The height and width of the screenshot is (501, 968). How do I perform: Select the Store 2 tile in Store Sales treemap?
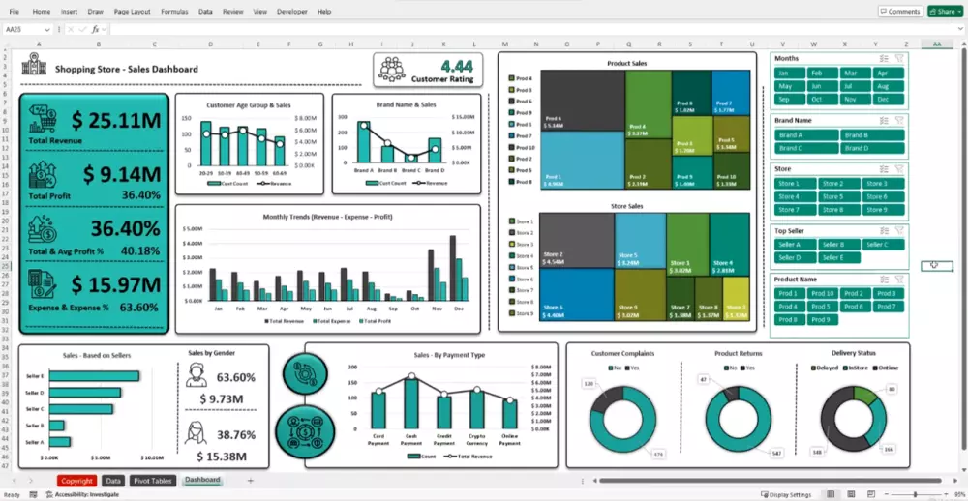577,240
